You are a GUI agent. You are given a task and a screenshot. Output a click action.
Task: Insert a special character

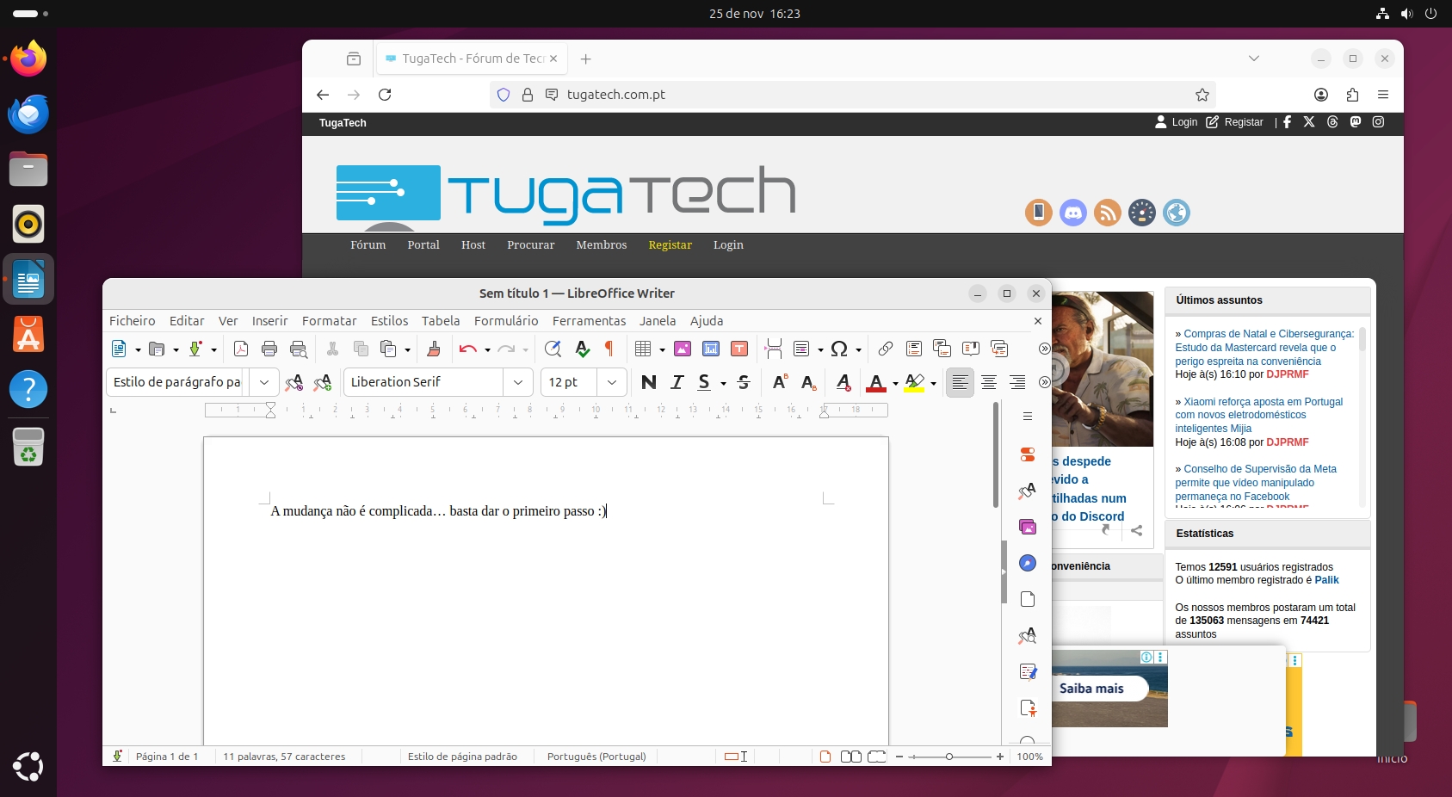[841, 349]
